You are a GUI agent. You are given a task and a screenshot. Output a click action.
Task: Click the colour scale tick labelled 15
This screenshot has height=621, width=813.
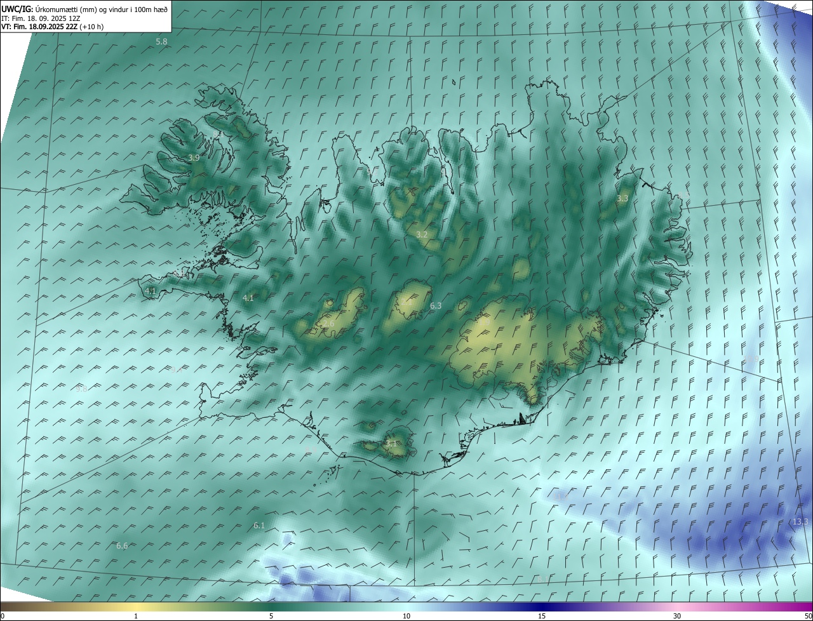pos(542,617)
